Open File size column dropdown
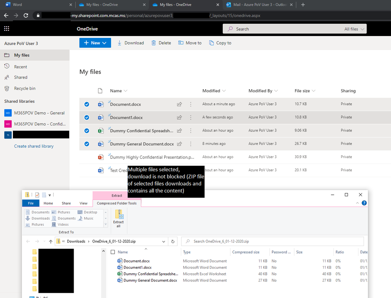 314,91
